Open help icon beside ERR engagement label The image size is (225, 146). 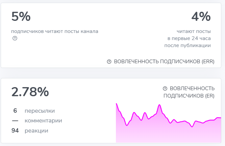pyautogui.click(x=109, y=62)
